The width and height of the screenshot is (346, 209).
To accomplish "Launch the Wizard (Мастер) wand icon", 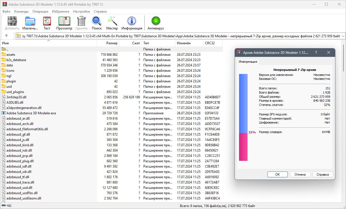I will [112, 22].
